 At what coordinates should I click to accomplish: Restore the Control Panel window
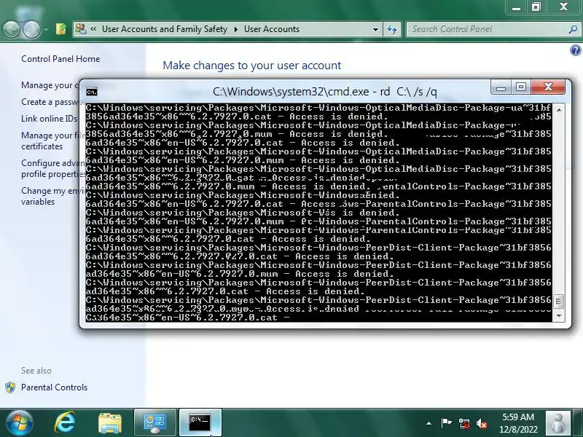coord(536,7)
